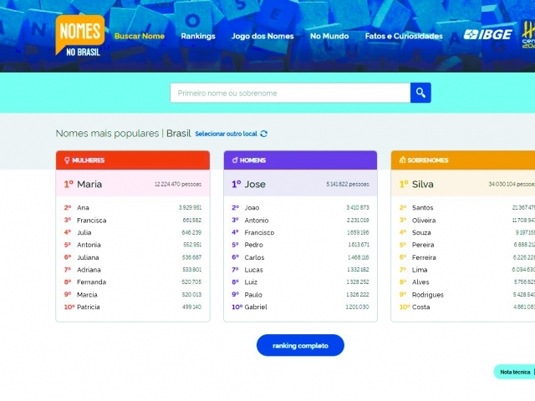
Task: Click the refresh icon beside Selecionar outro local
Action: pos(264,134)
